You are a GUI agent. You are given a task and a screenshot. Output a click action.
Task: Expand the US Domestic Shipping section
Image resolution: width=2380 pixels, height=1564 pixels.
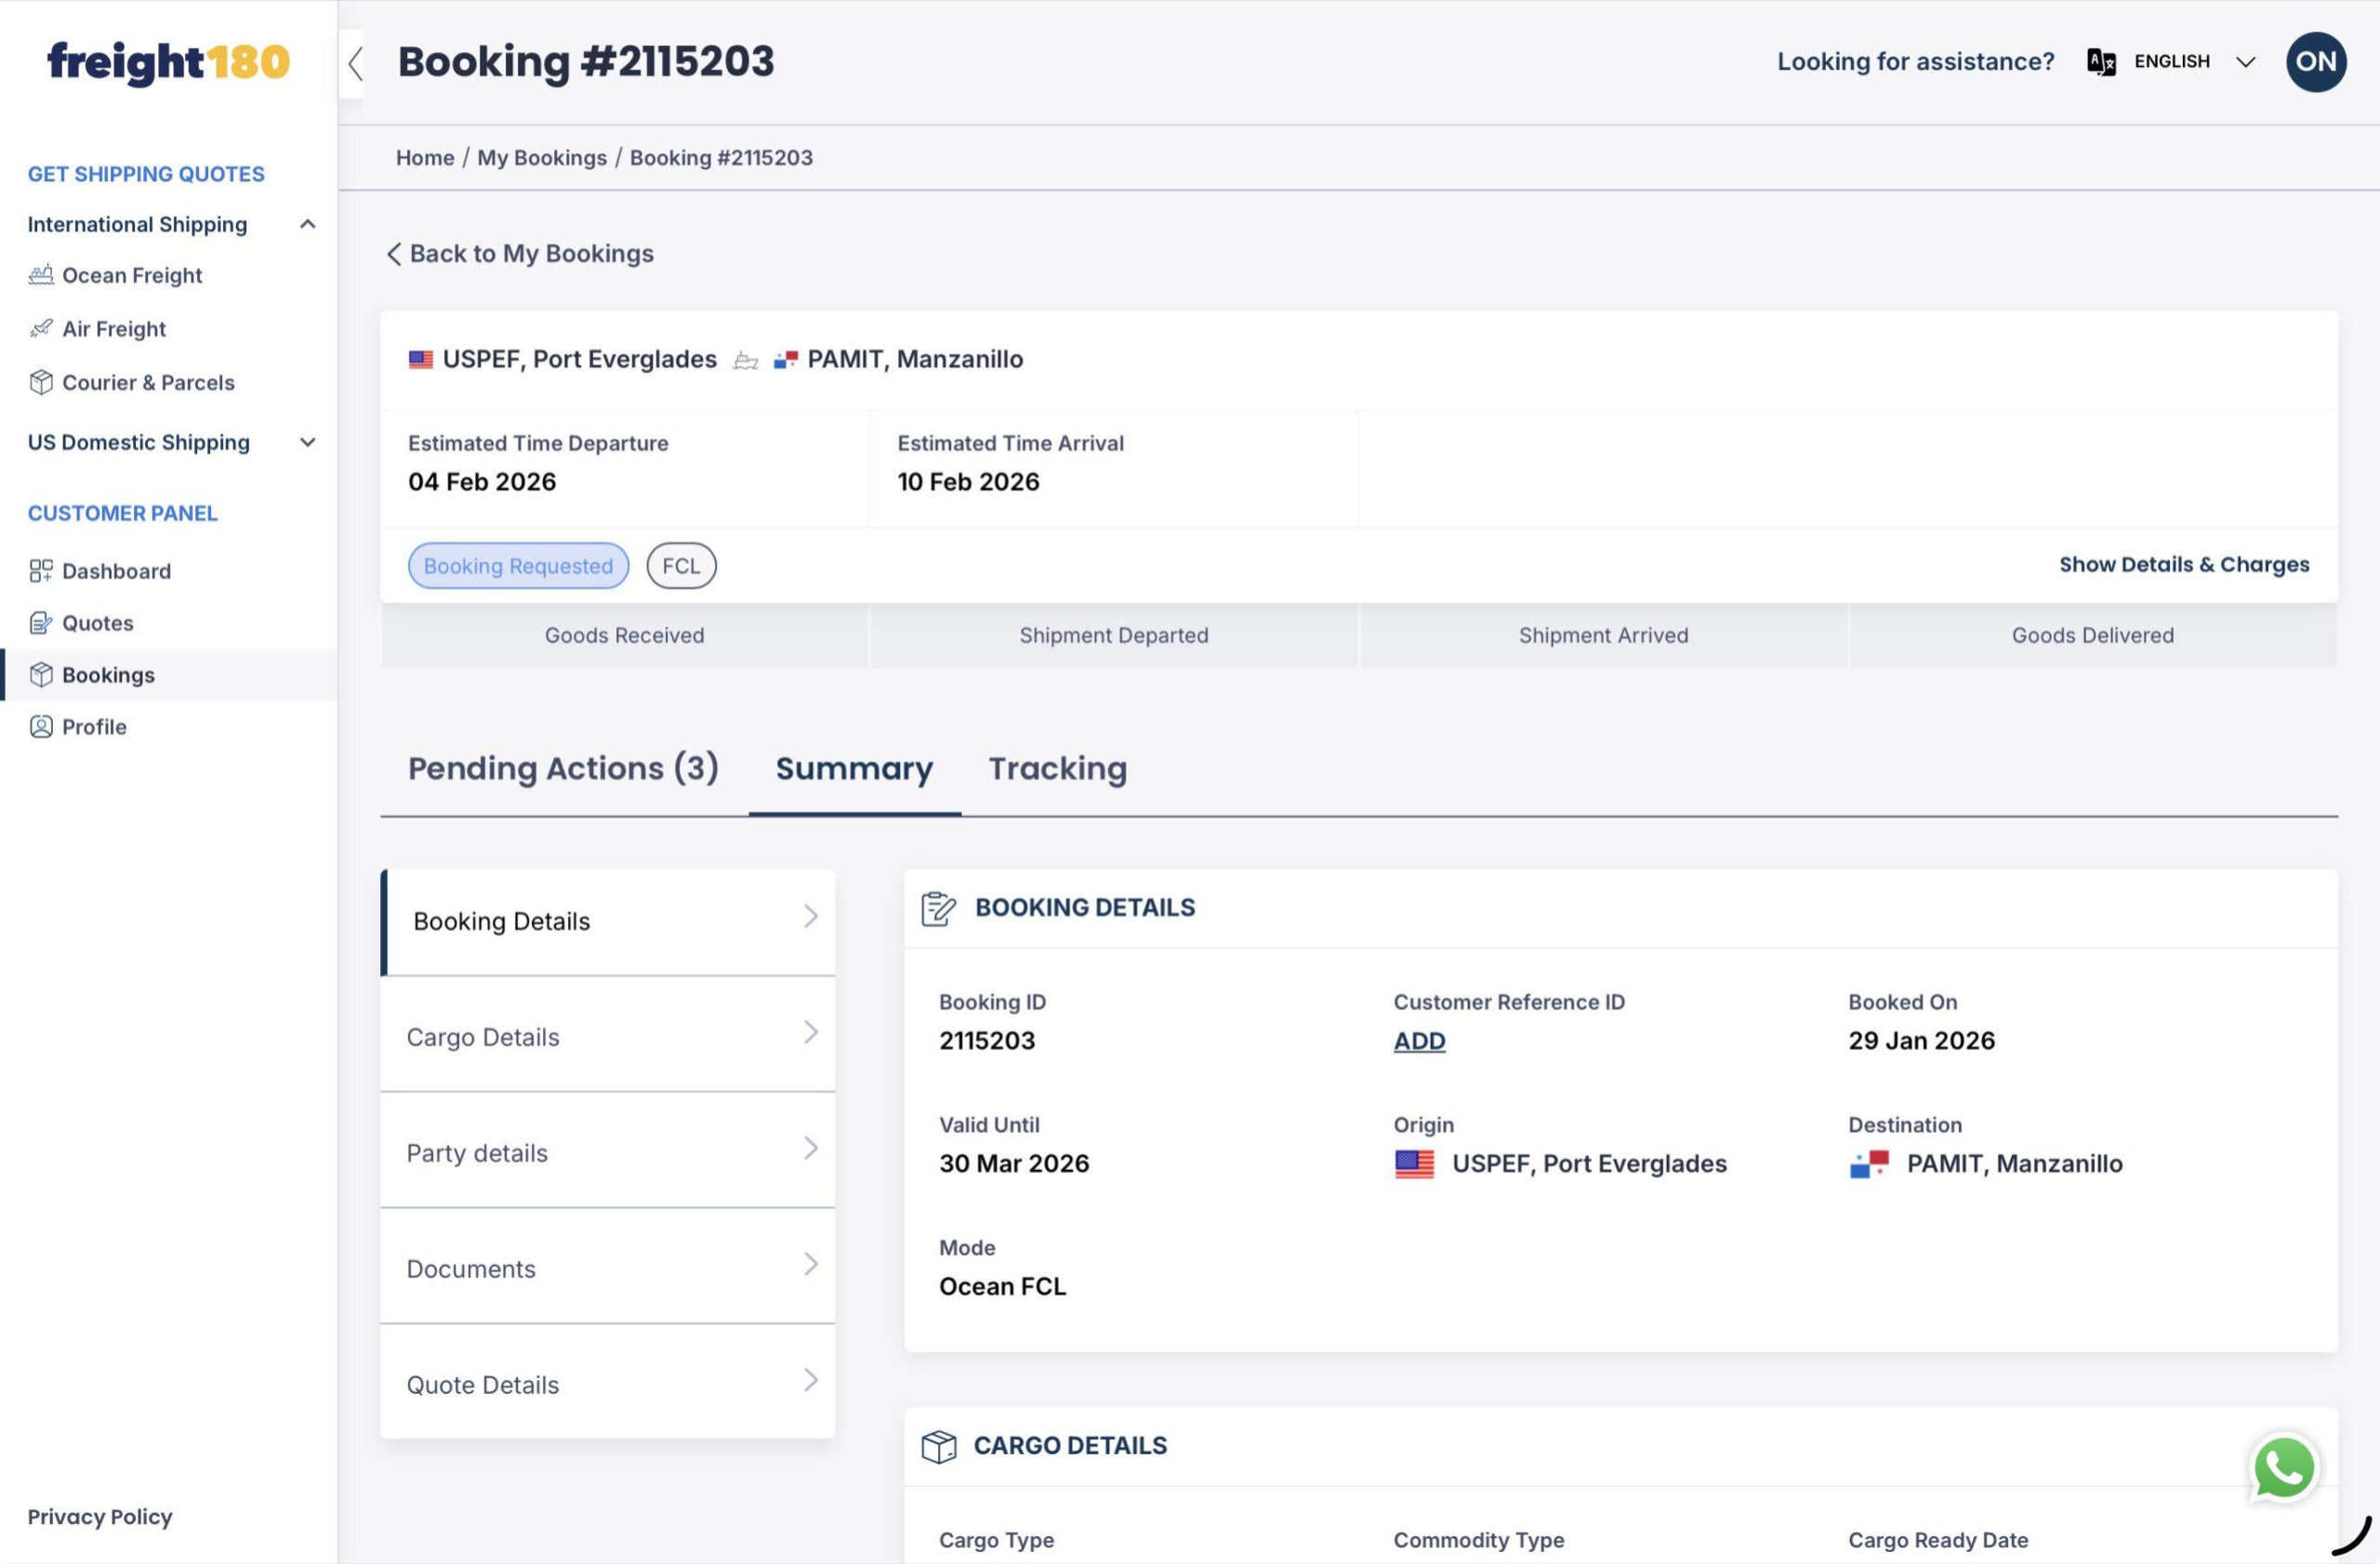pyautogui.click(x=308, y=442)
